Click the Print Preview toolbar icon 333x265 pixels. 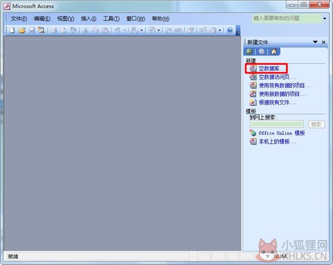coord(63,31)
